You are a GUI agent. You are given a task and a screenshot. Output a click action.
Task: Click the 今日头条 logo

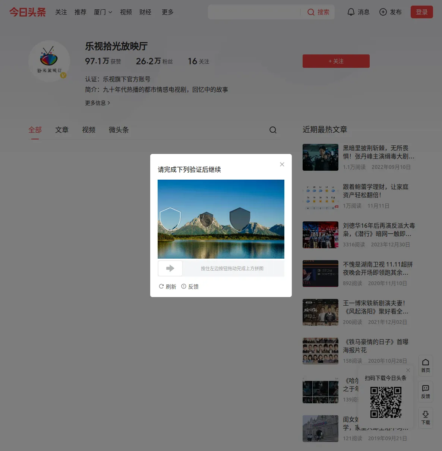(28, 12)
